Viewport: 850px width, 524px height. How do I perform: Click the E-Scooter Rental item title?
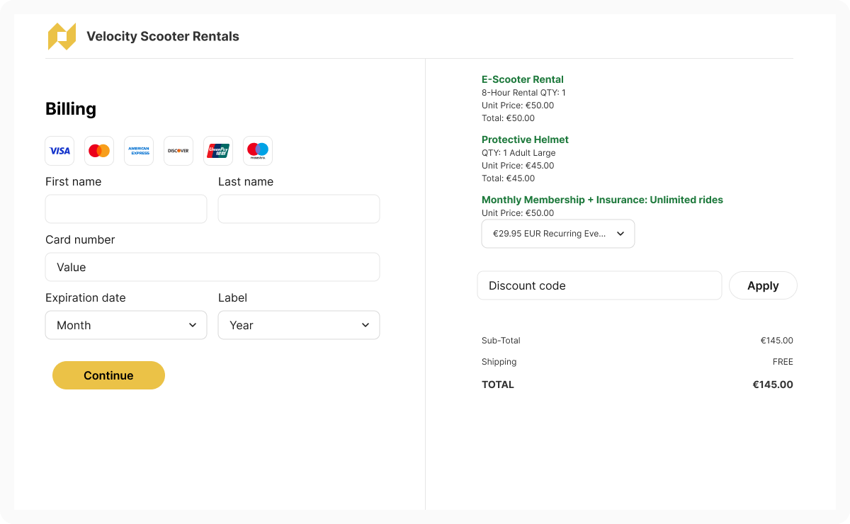tap(523, 79)
